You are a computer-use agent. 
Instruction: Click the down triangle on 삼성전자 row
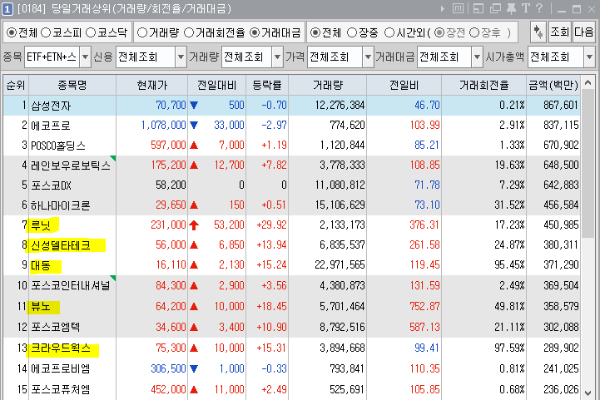(194, 105)
